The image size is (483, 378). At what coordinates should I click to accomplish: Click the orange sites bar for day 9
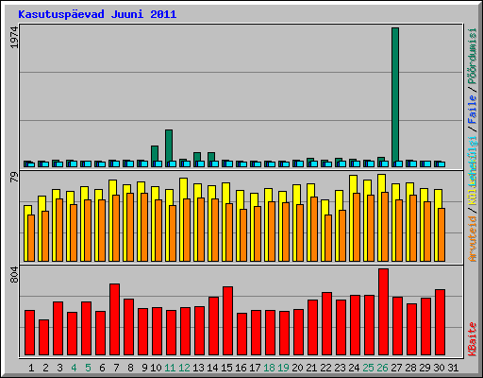[x=144, y=227]
